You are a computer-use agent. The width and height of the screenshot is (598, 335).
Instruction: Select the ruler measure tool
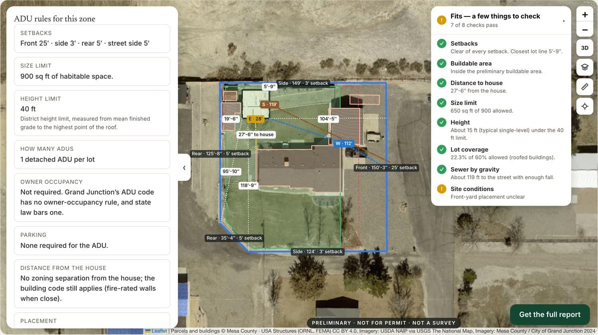585,87
